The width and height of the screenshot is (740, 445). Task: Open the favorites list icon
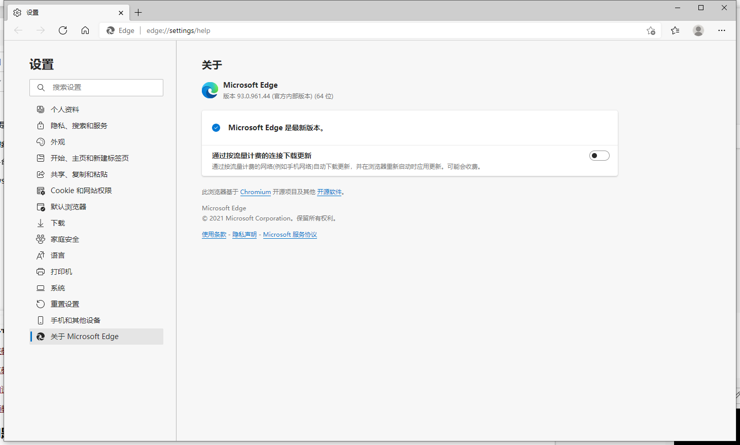pos(675,30)
